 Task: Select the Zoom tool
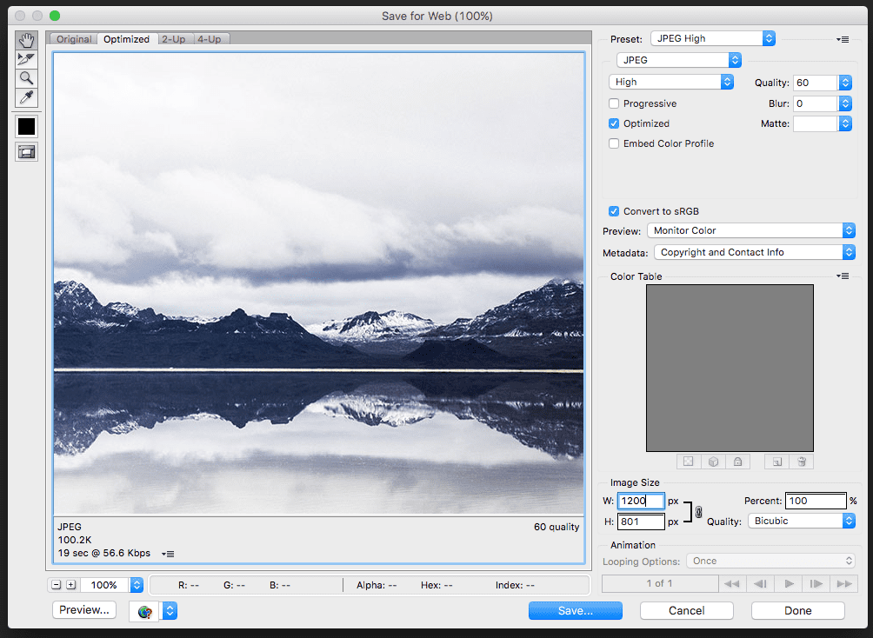(x=27, y=78)
